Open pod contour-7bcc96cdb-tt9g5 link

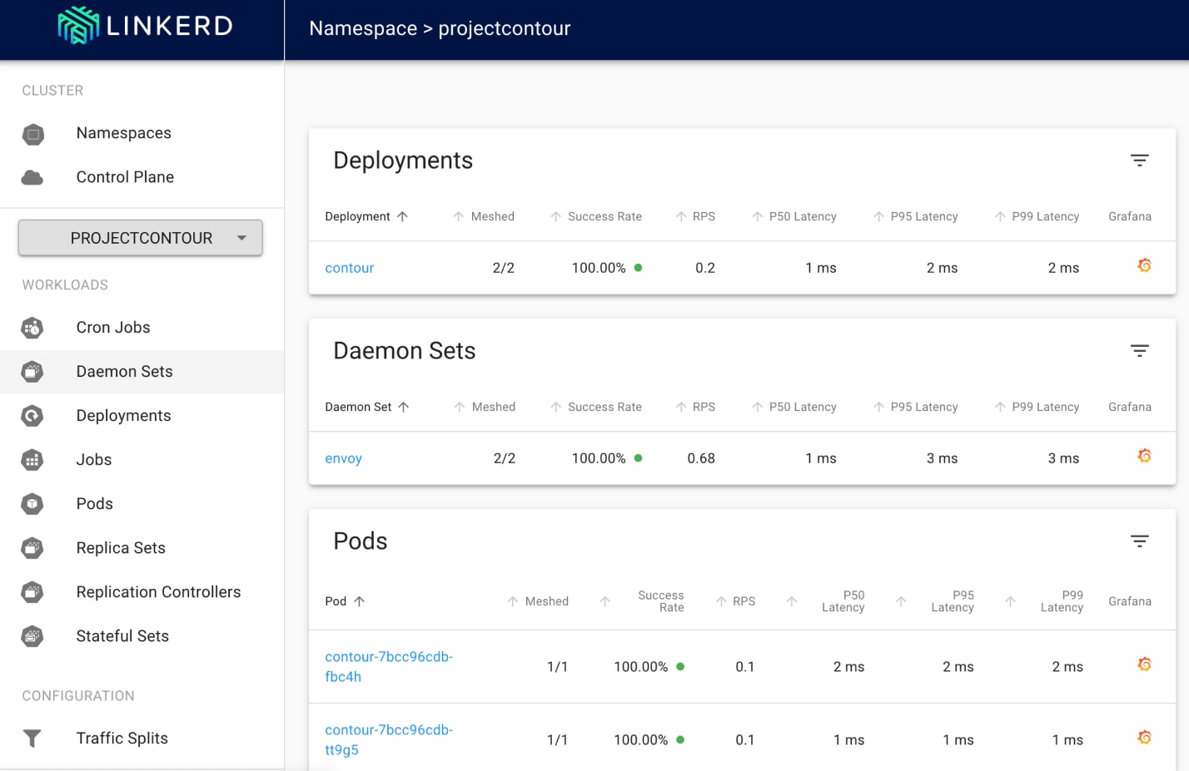coord(388,739)
